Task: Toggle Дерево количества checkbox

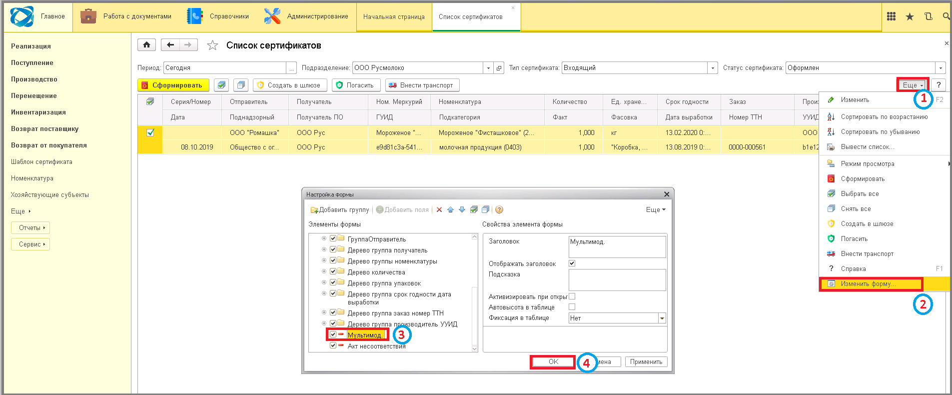Action: click(333, 271)
